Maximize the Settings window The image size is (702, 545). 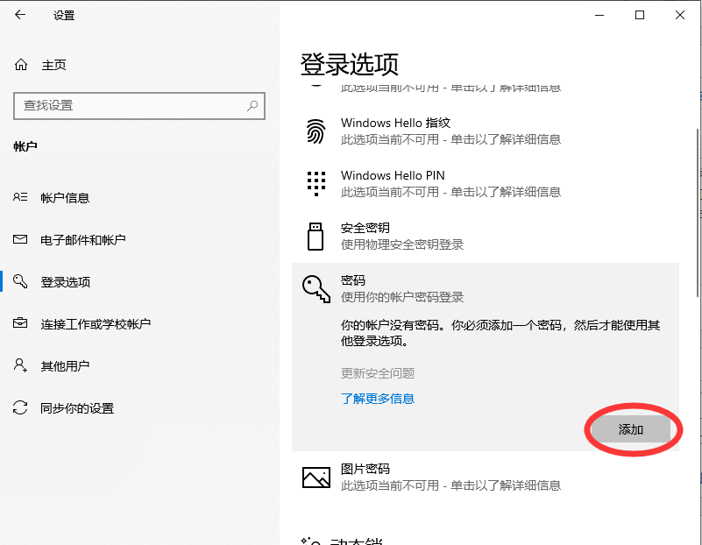point(640,15)
